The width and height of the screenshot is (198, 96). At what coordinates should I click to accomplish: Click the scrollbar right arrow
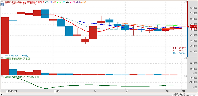174,94
